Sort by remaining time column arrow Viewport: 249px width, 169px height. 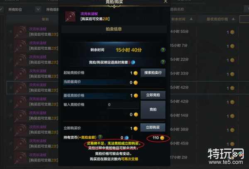[191, 19]
